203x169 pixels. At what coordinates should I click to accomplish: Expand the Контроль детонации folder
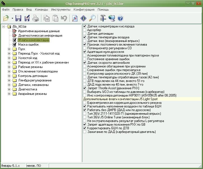9,76
